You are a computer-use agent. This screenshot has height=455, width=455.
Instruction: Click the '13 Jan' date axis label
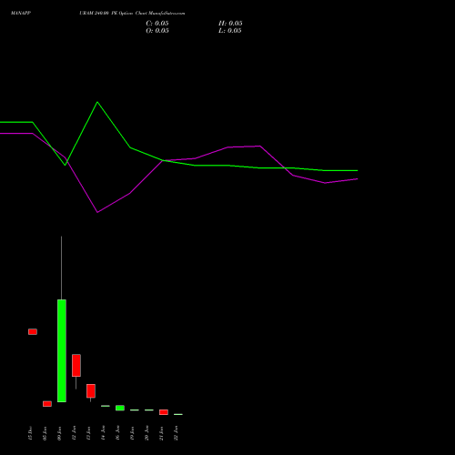click(89, 433)
